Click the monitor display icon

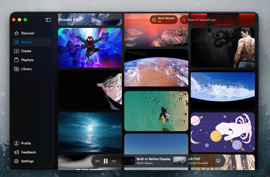[218, 161]
